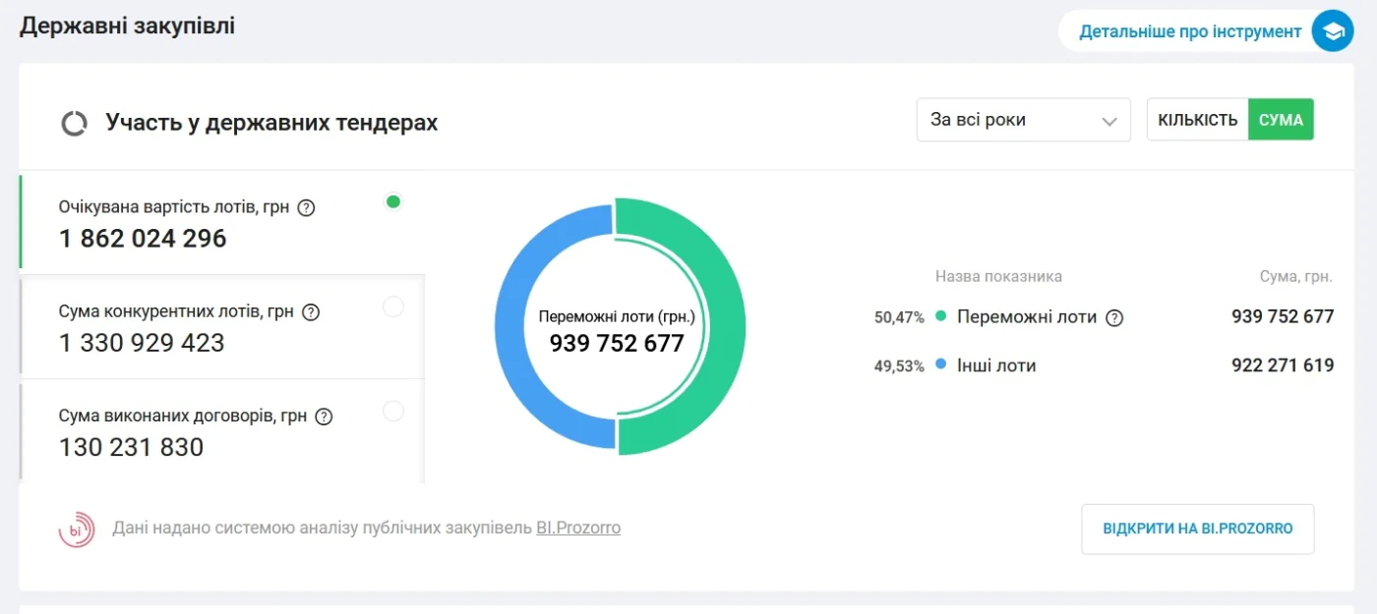Image resolution: width=1377 pixels, height=614 pixels.
Task: Click help icon beside Сума конкурентних лотів
Action: point(311,312)
